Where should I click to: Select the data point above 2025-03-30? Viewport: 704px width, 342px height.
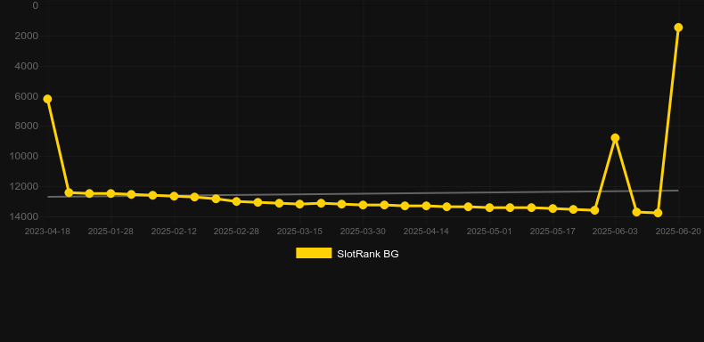tap(364, 205)
